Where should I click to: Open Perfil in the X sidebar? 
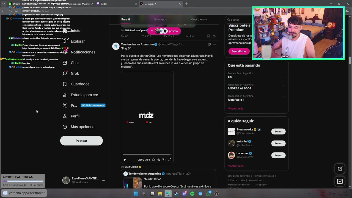(71, 116)
